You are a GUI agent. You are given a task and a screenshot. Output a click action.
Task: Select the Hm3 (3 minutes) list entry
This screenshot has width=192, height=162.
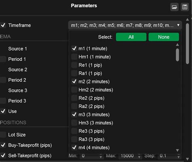(x=96, y=123)
